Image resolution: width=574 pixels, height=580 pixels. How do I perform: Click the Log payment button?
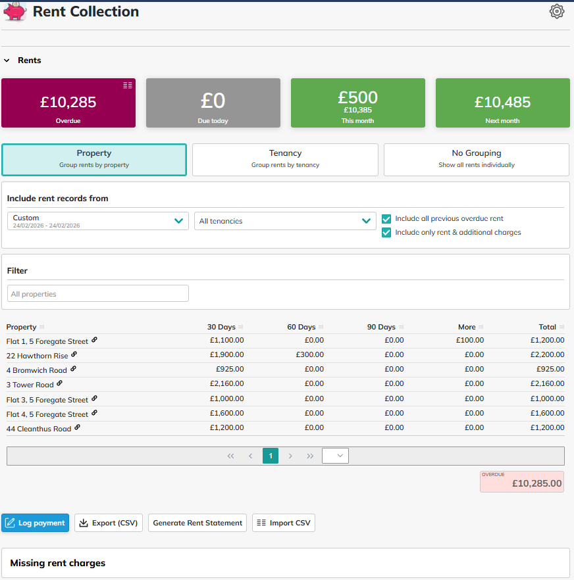[x=35, y=523]
